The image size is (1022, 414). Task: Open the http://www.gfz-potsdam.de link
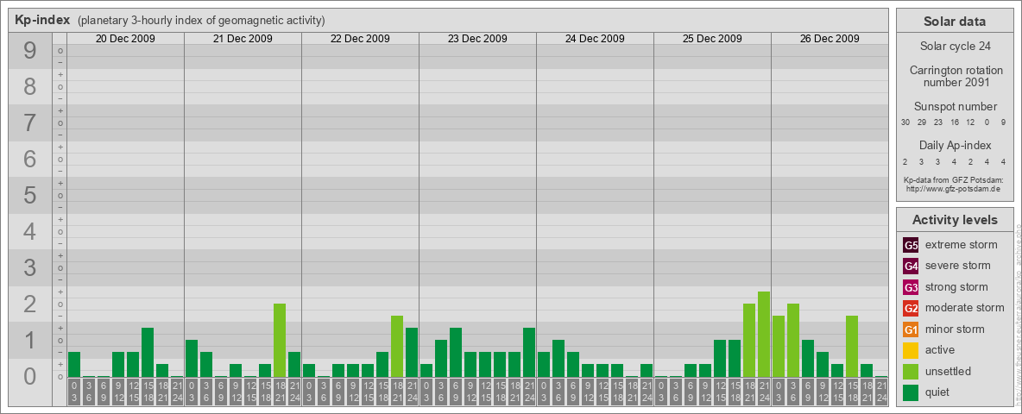pos(953,188)
